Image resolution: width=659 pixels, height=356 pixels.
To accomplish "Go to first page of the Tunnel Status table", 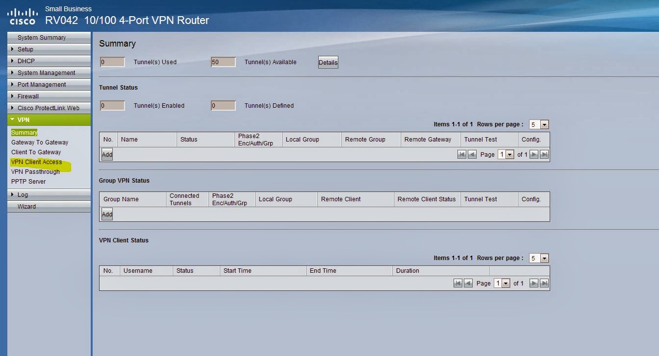I will [462, 154].
